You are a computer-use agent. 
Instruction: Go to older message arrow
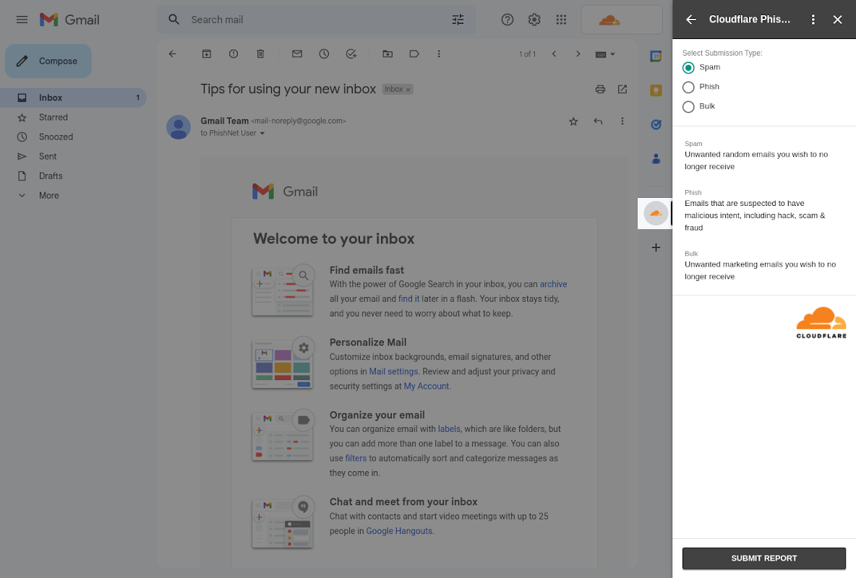tap(578, 54)
